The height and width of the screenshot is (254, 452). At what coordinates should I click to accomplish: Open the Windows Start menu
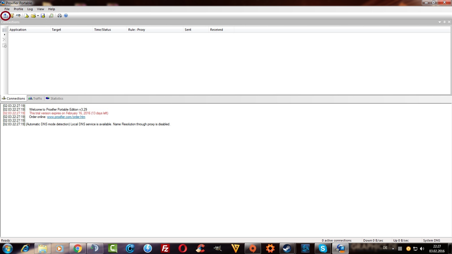[7, 249]
